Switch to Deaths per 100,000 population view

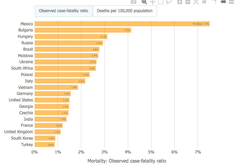tap(124, 11)
